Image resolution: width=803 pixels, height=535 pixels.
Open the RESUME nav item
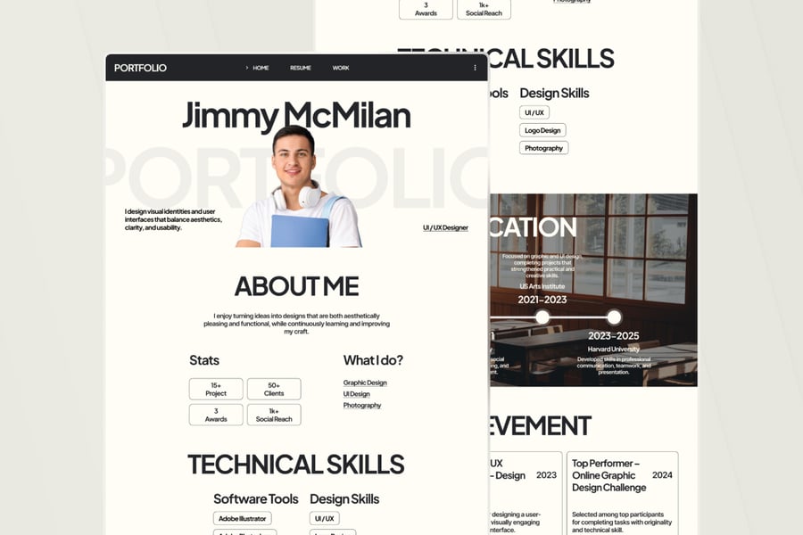pyautogui.click(x=300, y=68)
